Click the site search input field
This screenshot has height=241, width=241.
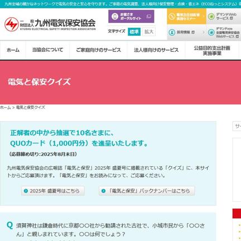(x=237, y=126)
